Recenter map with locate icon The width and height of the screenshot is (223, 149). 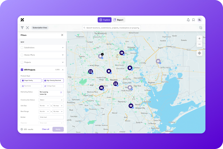(199, 53)
